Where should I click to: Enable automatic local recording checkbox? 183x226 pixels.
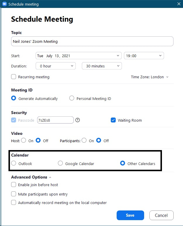tap(14, 202)
